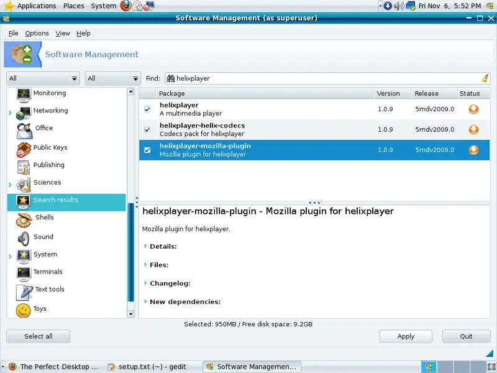The height and width of the screenshot is (373, 497).
Task: Click the Sciences category icon
Action: click(24, 185)
